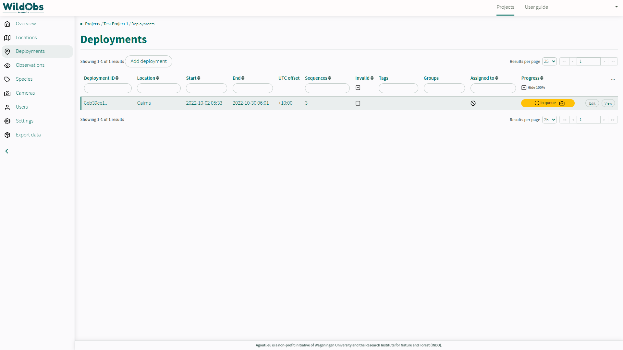Click the Edit button for deployment 8eb39ce1

[592, 103]
